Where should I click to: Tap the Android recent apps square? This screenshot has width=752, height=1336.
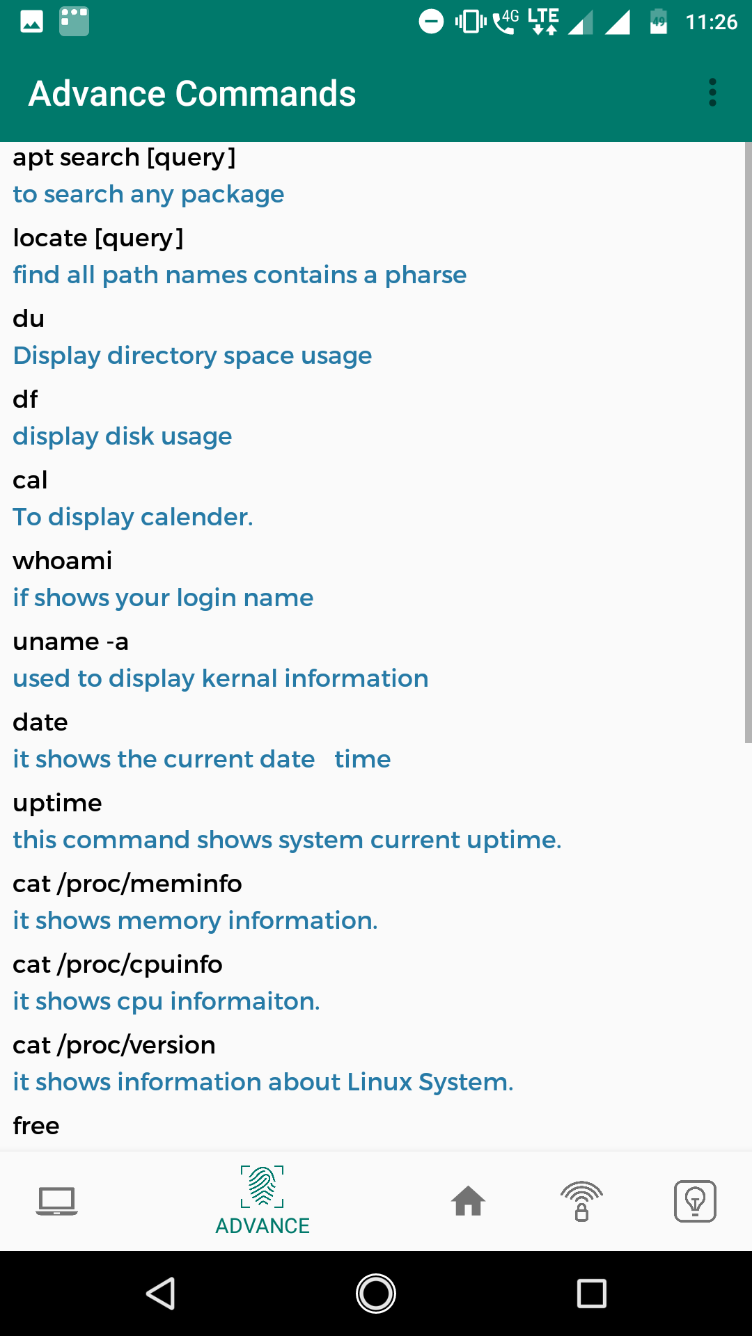tap(592, 1294)
